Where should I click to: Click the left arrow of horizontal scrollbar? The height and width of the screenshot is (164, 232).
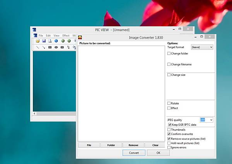(x=34, y=114)
